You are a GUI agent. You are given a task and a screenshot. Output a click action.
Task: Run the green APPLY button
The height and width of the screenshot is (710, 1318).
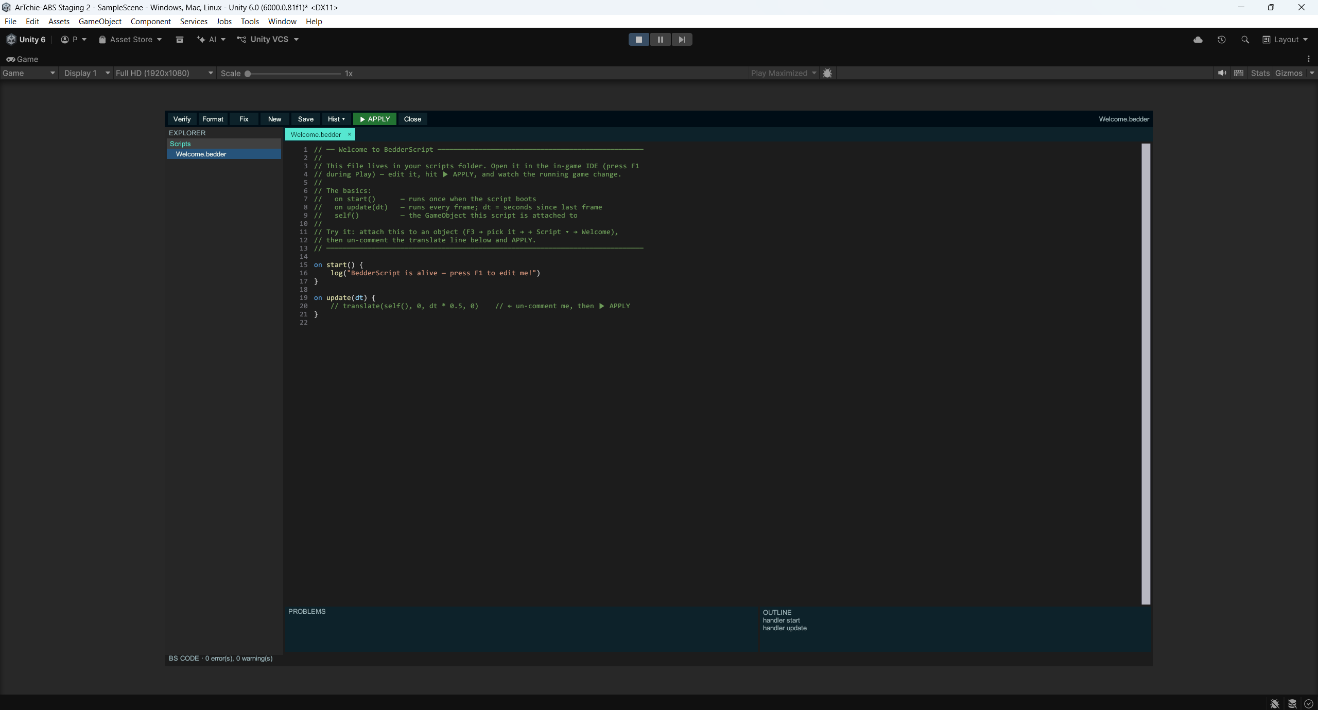click(x=375, y=119)
